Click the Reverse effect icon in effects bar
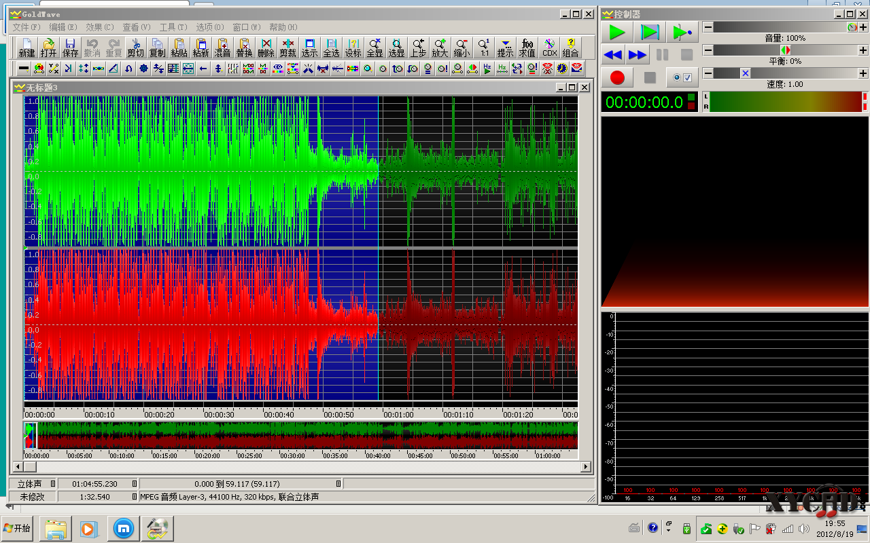 pyautogui.click(x=203, y=69)
